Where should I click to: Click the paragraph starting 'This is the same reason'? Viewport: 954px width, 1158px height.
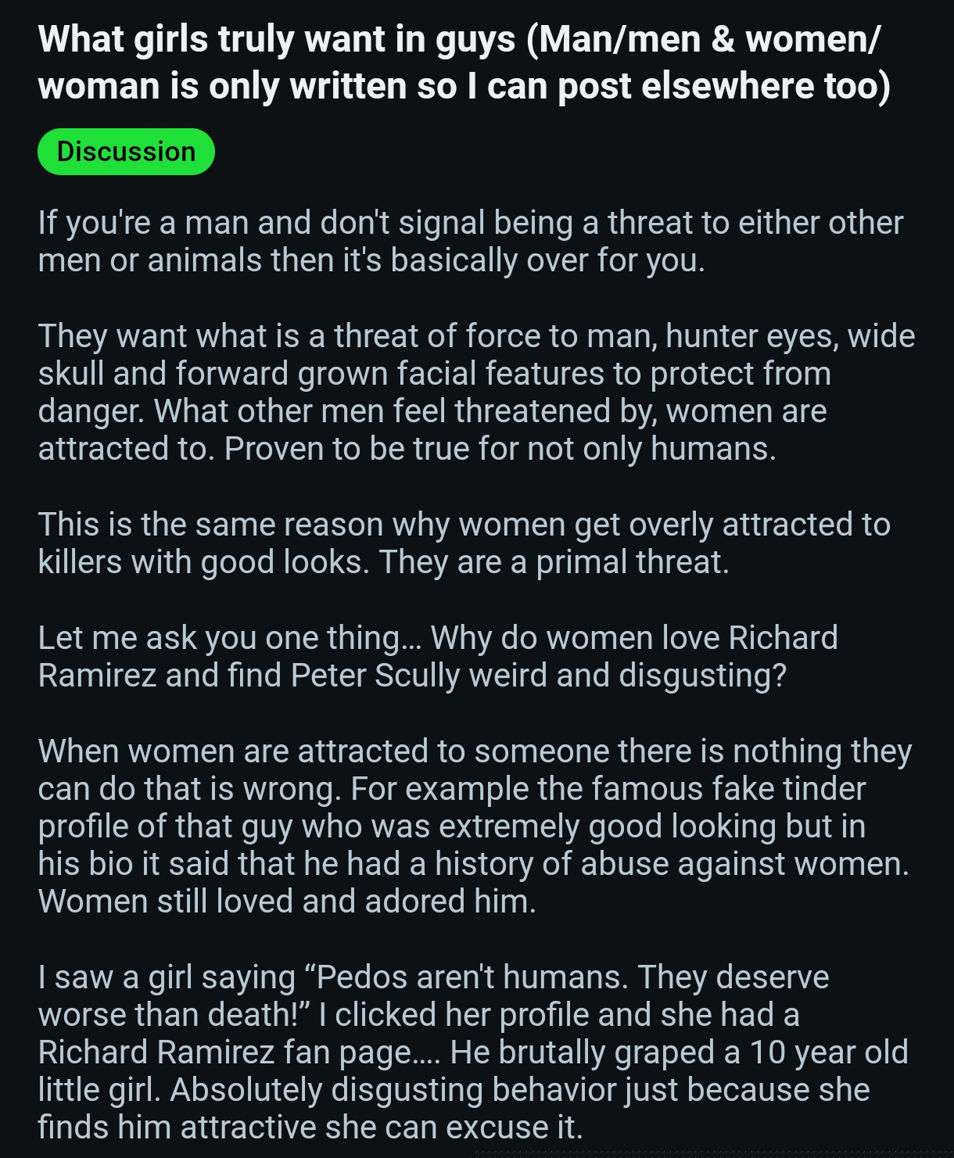pyautogui.click(x=464, y=543)
